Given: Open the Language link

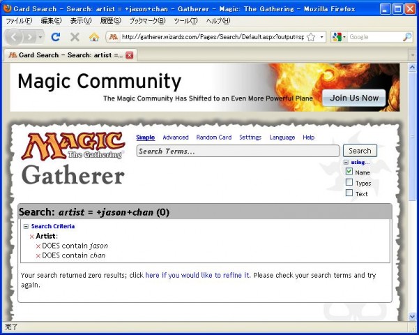Looking at the screenshot, I should (282, 137).
